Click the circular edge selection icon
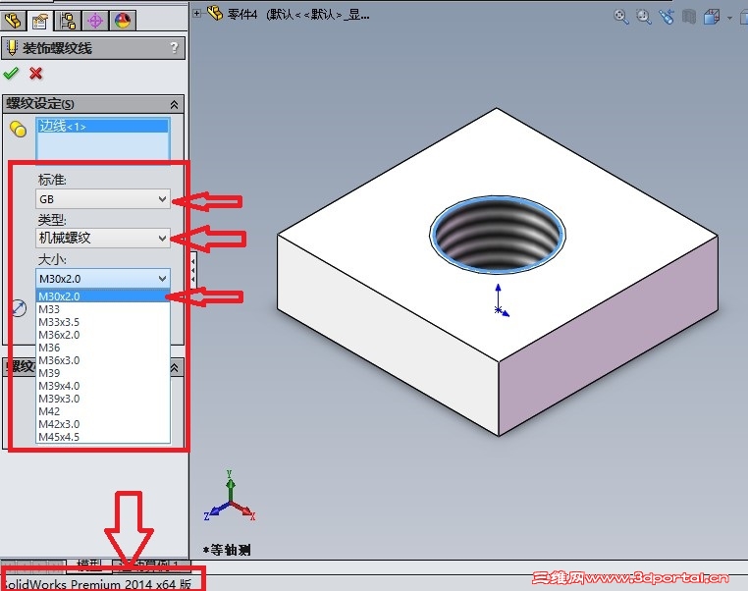This screenshot has height=591, width=748. [18, 129]
